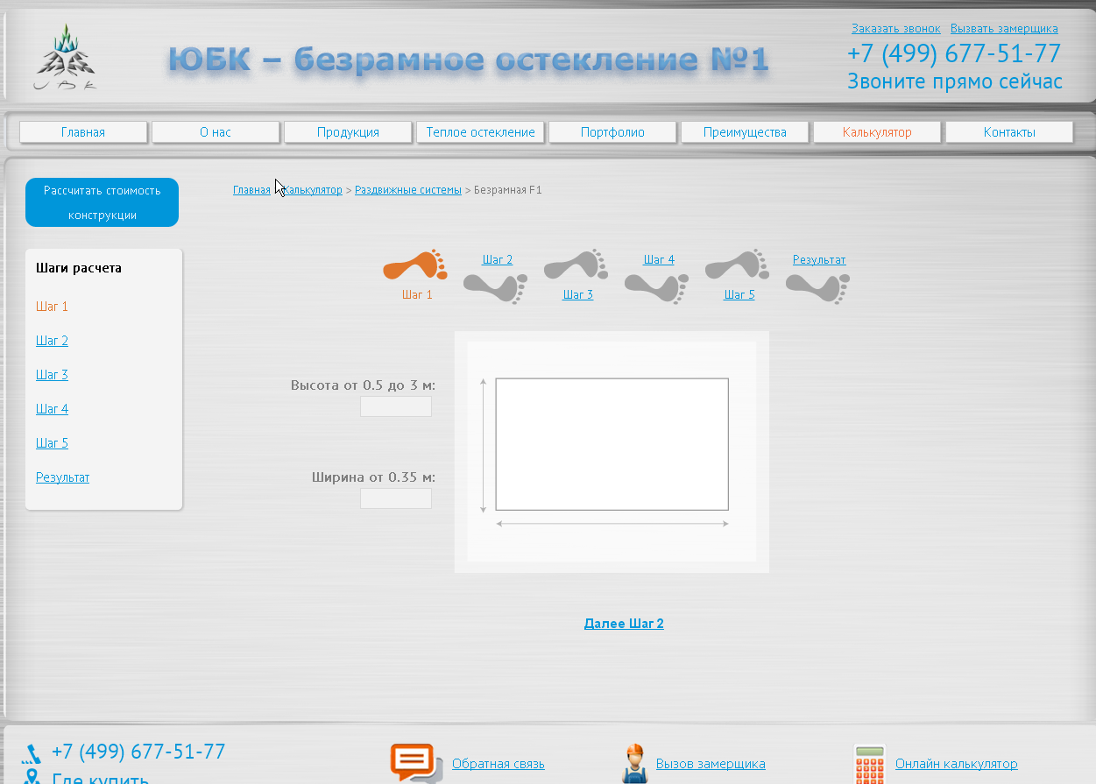Select Шаг 4 in the Шаги расчета sidebar
The image size is (1096, 784).
(x=52, y=408)
